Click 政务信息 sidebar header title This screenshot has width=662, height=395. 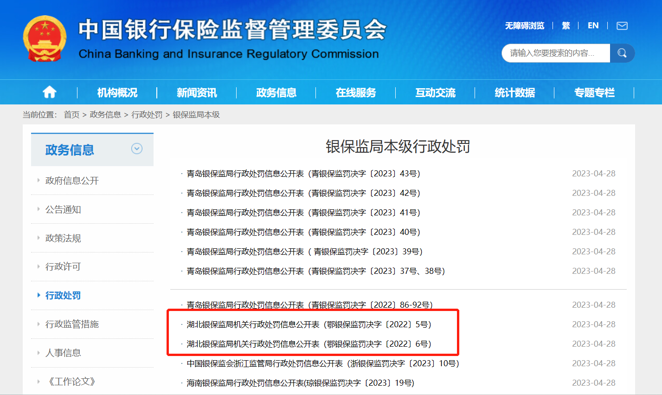pyautogui.click(x=70, y=150)
